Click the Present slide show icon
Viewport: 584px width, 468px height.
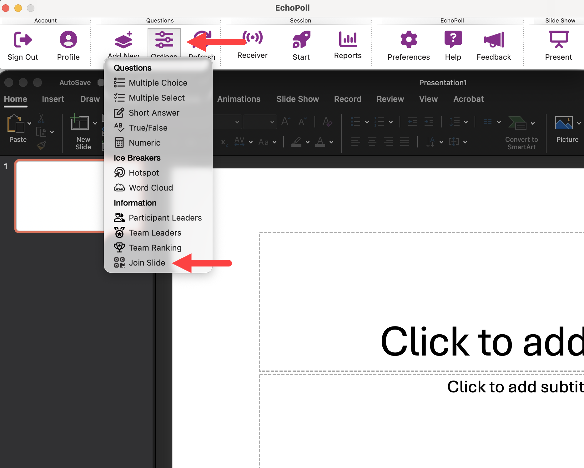click(x=559, y=39)
